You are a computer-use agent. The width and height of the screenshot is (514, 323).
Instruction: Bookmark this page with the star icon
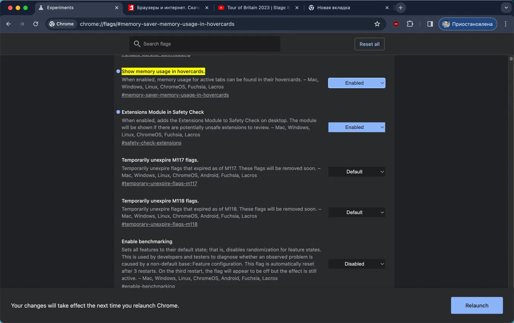pyautogui.click(x=377, y=24)
